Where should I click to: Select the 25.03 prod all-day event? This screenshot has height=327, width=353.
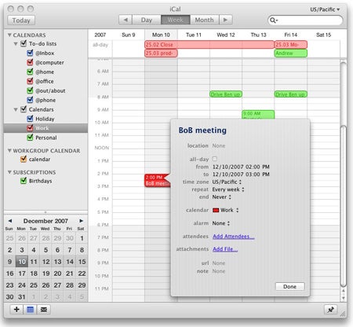tap(161, 53)
